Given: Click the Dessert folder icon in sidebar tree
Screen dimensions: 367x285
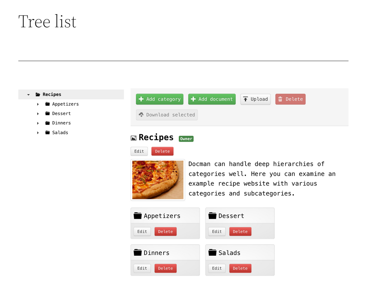Looking at the screenshot, I should tap(47, 113).
